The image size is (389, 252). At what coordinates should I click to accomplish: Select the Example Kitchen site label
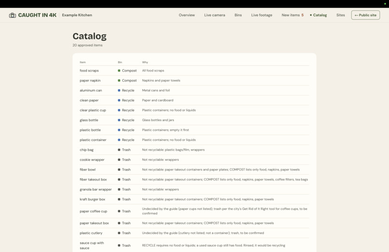click(77, 15)
